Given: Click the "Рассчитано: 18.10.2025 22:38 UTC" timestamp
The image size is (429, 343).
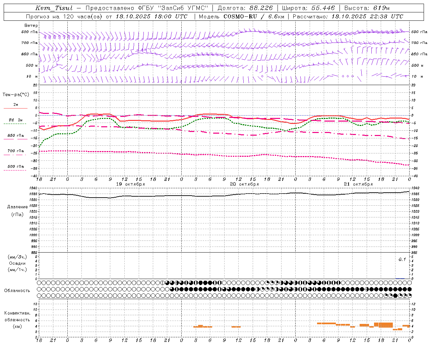Looking at the screenshot, I should (x=348, y=16).
